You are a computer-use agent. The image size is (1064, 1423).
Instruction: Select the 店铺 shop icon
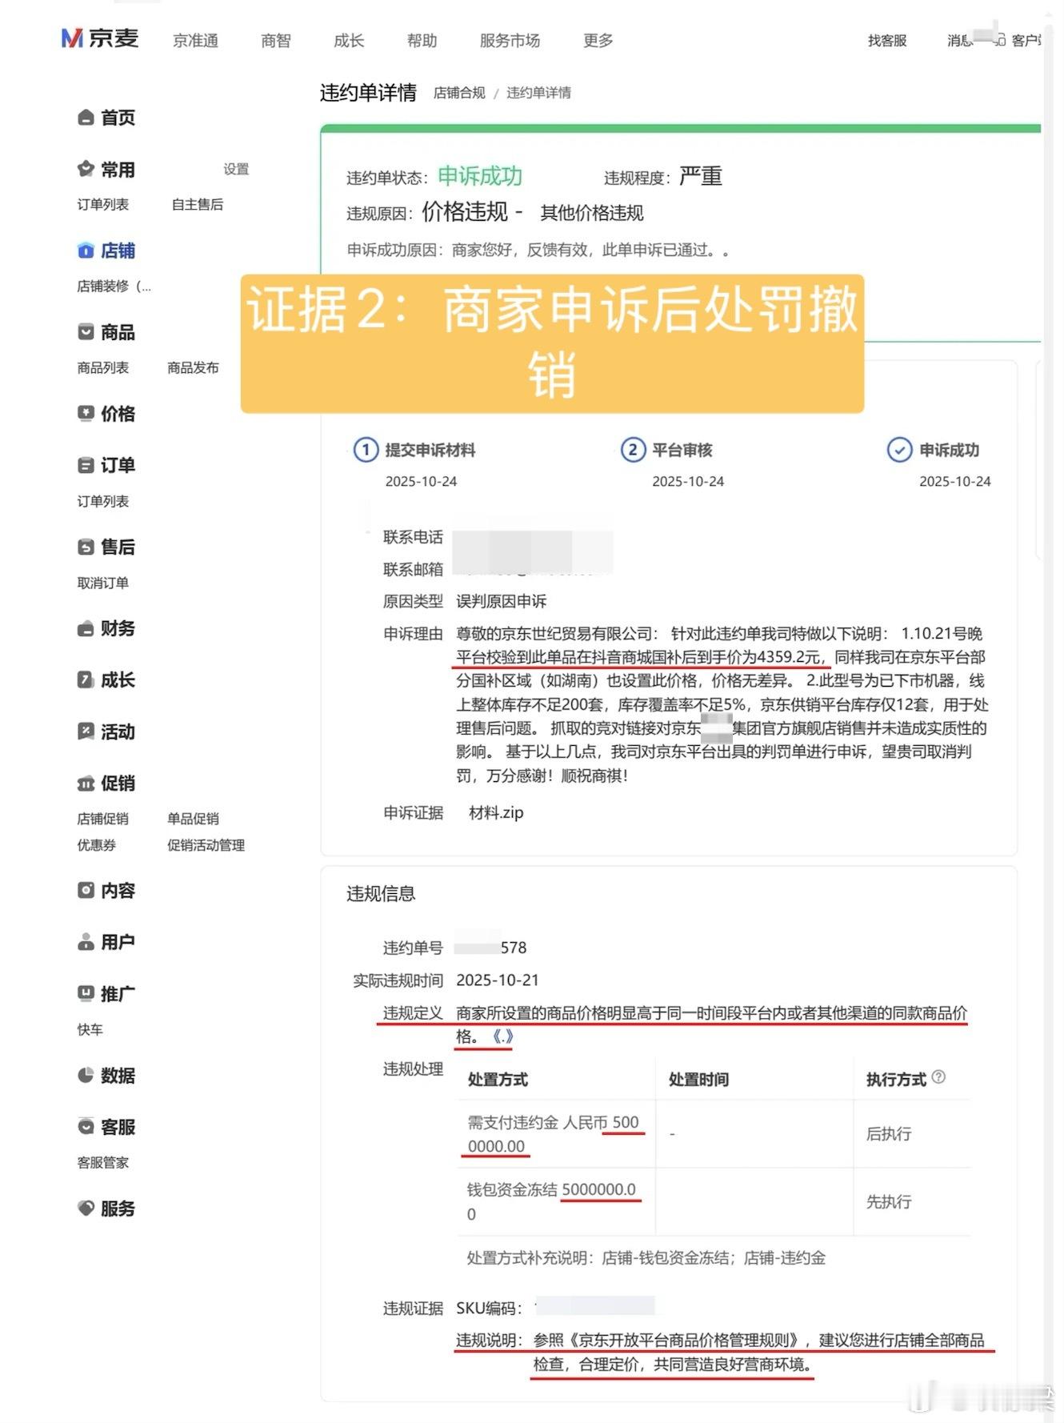(x=86, y=251)
